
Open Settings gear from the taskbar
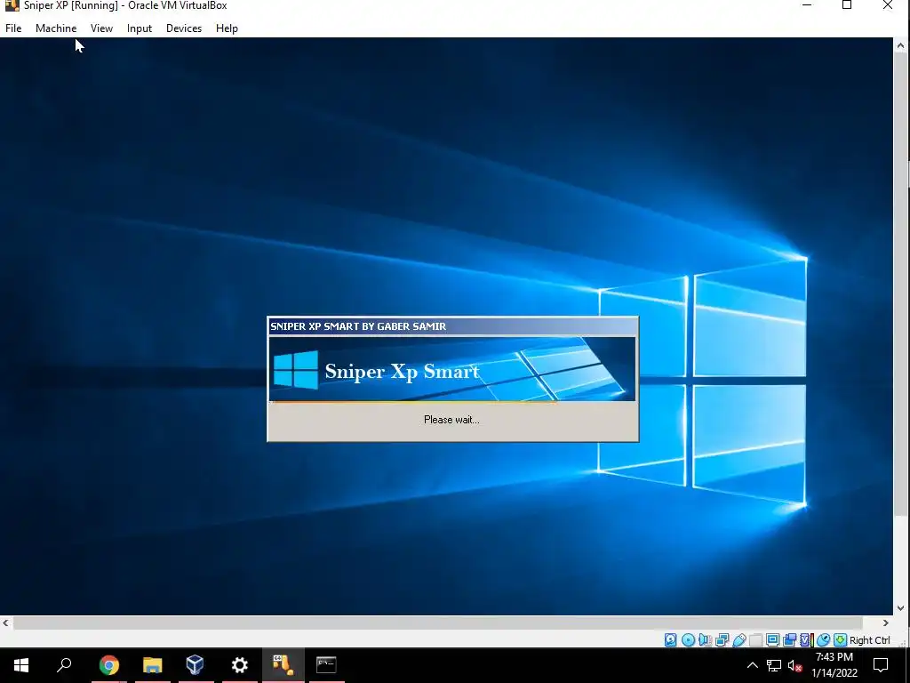click(x=239, y=665)
